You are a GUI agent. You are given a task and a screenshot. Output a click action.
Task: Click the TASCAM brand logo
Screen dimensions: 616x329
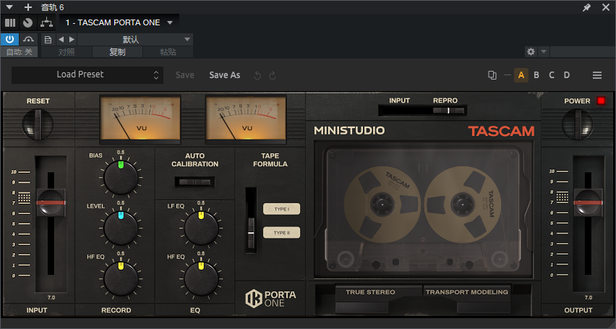pos(501,131)
